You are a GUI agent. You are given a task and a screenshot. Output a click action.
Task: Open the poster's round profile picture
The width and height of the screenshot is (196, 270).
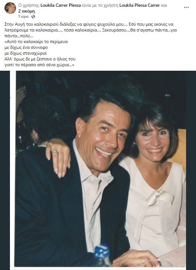(10, 8)
